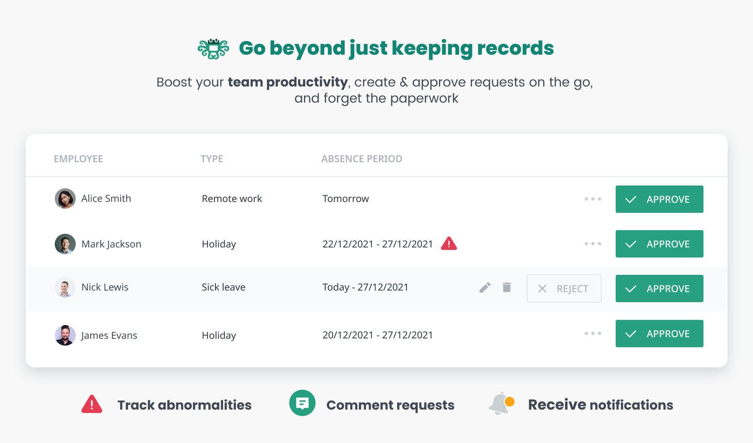This screenshot has width=753, height=443.
Task: Click the pencil edit icon for Nick Lewis
Action: point(485,287)
